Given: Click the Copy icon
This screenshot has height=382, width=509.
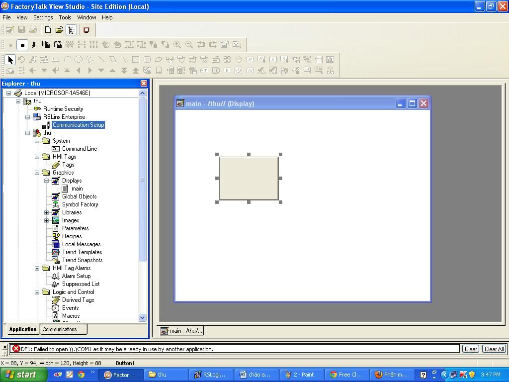Looking at the screenshot, I should [46, 45].
